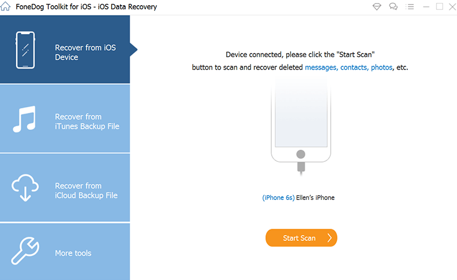This screenshot has height=280, width=457.
Task: Click the (iPhone 6s) device model label
Action: click(x=278, y=198)
